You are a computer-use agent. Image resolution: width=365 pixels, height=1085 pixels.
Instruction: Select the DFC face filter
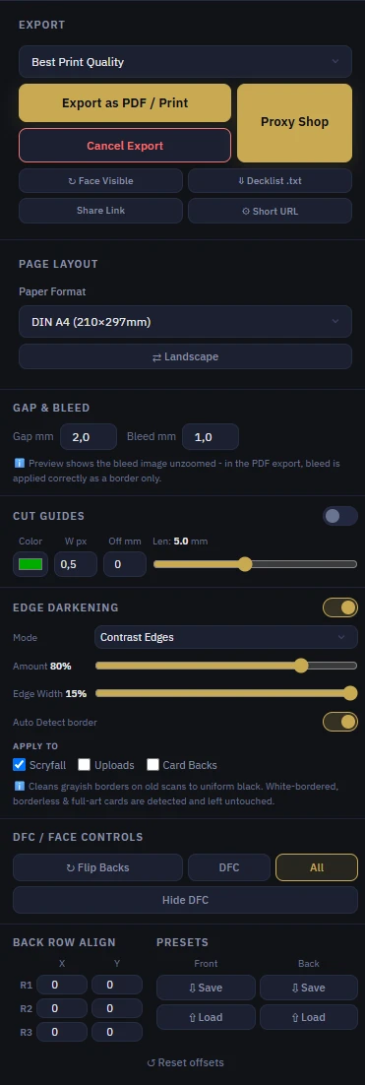[229, 867]
